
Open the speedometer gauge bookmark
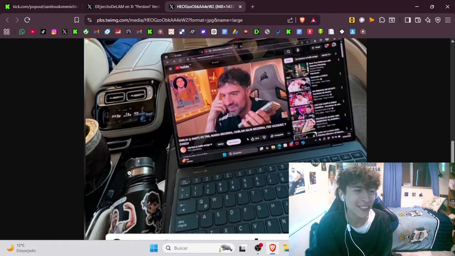[128, 32]
